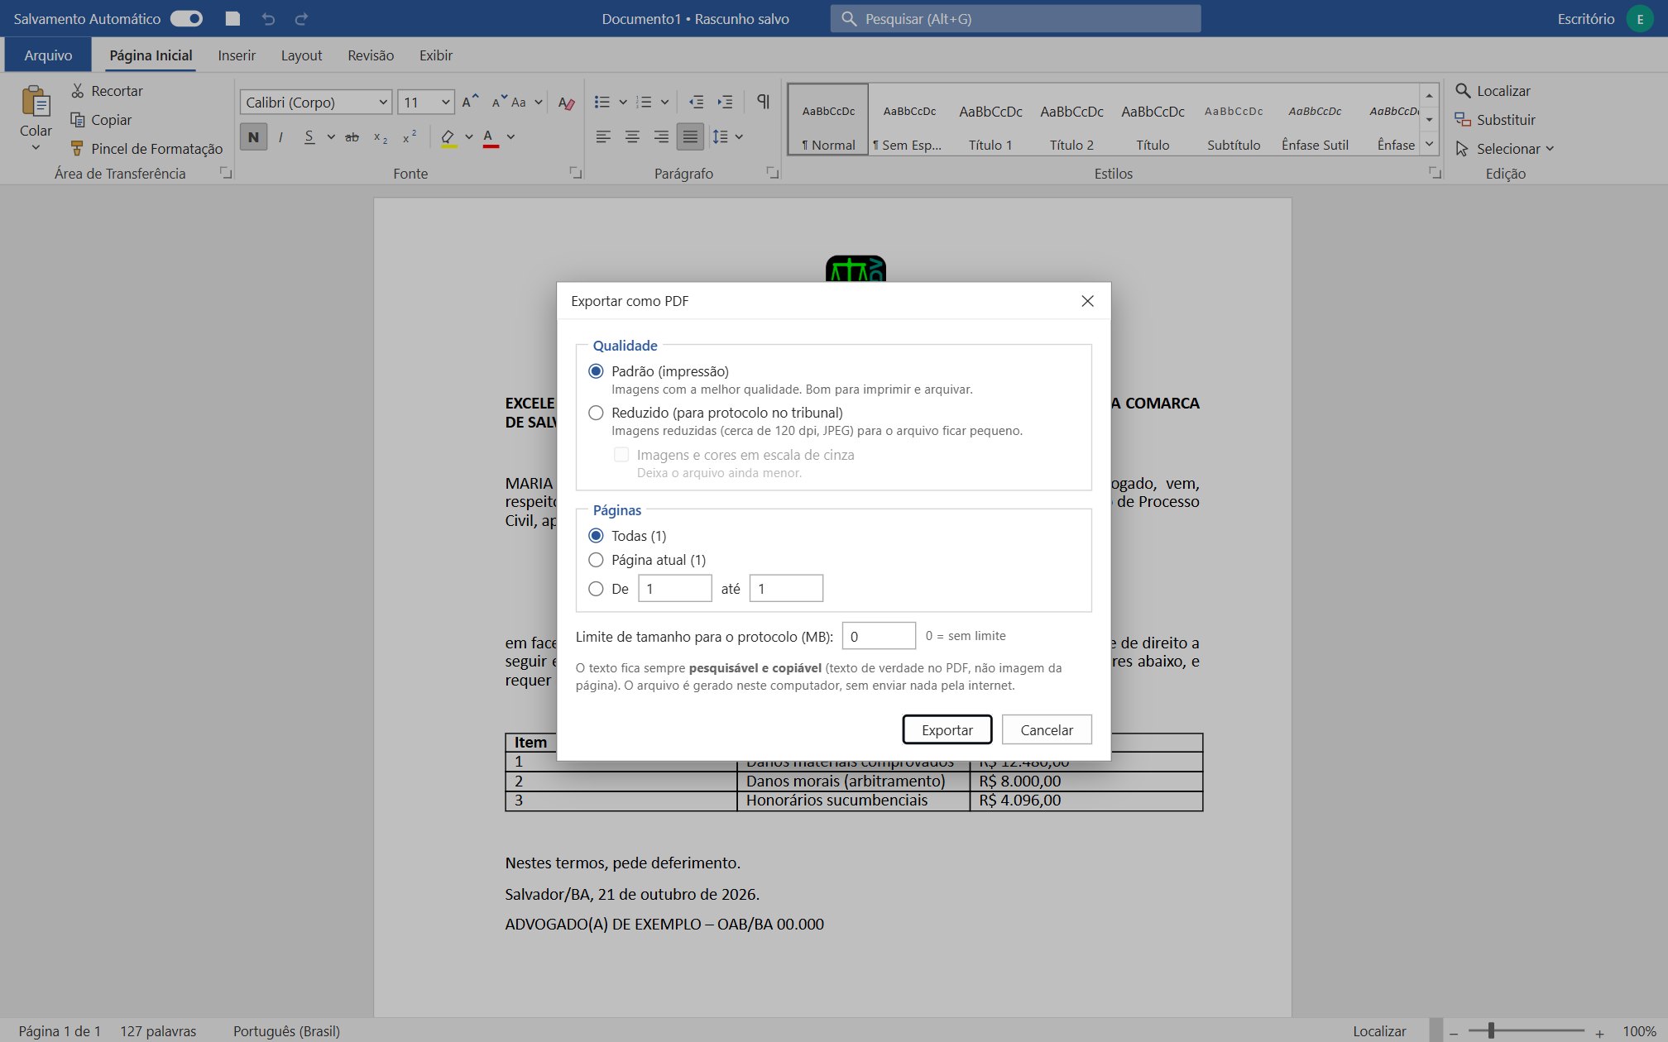
Task: Clear formatting with eraser icon
Action: coord(566,103)
